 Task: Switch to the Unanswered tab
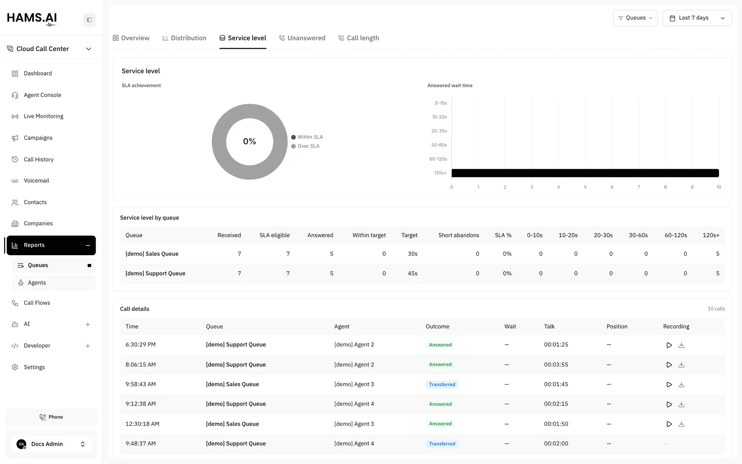click(302, 38)
